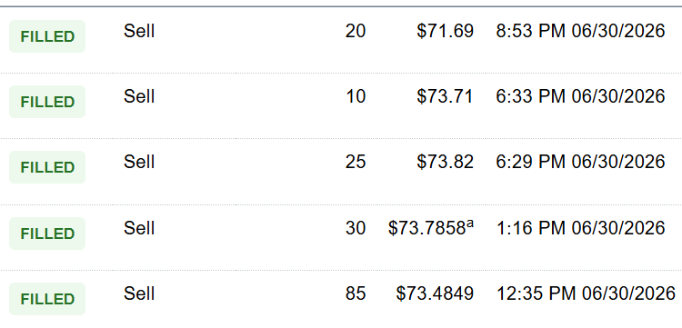Click the FILLED badge for $73.7858 order
This screenshot has width=682, height=328.
[47, 234]
